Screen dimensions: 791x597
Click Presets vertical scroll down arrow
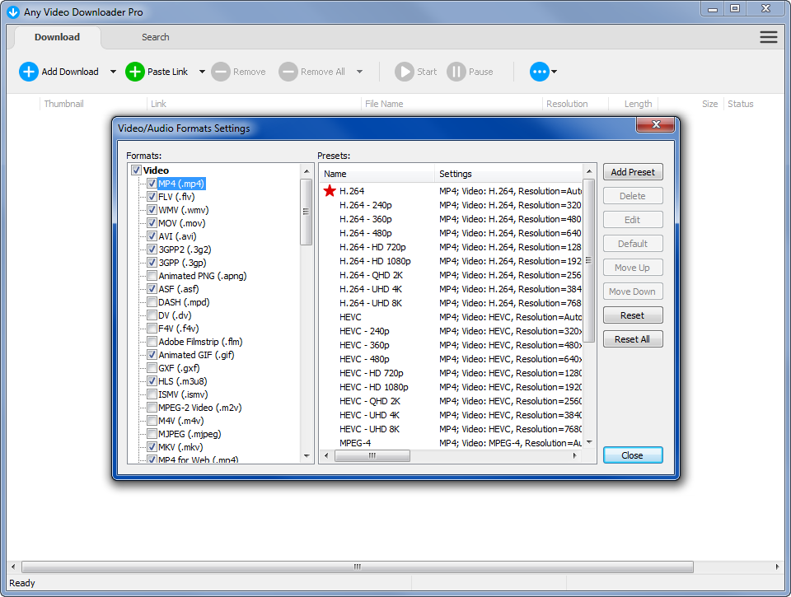click(588, 442)
